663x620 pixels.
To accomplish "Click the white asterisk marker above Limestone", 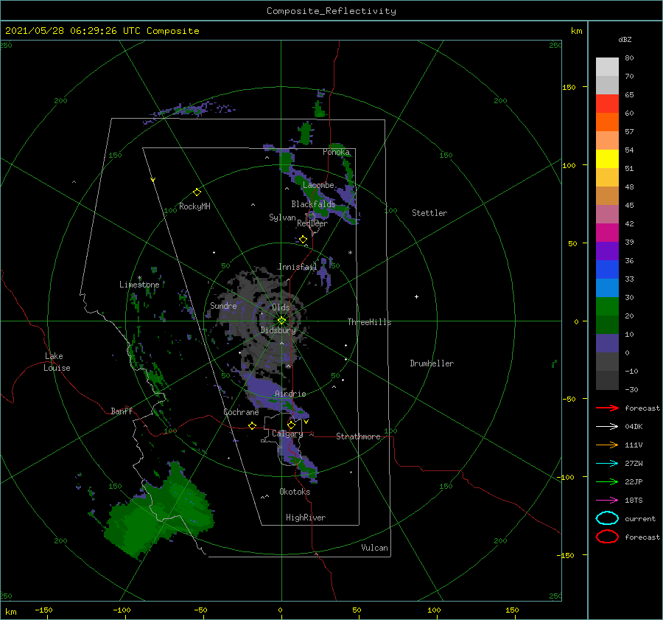I will click(139, 278).
